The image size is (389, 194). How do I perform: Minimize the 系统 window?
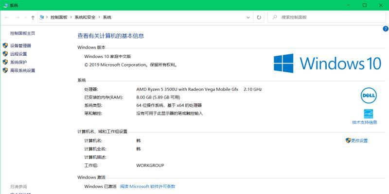(x=348, y=5)
